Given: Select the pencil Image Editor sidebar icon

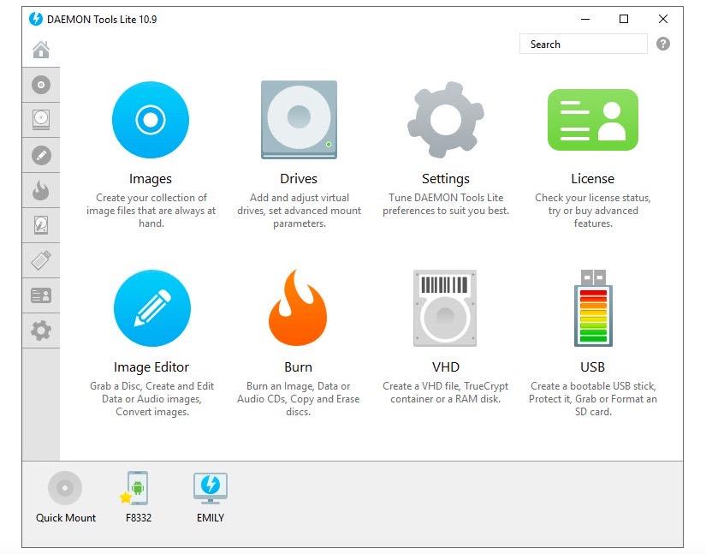Looking at the screenshot, I should point(41,155).
